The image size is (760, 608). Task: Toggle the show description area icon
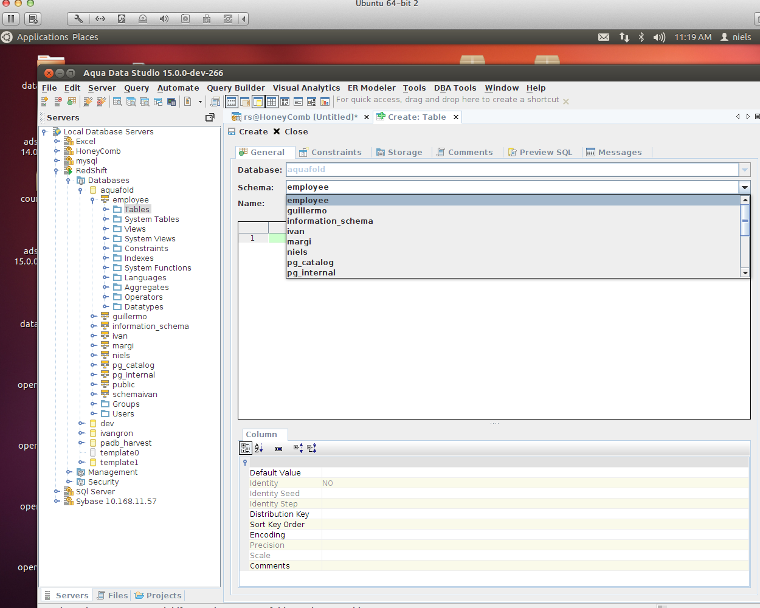coord(278,449)
